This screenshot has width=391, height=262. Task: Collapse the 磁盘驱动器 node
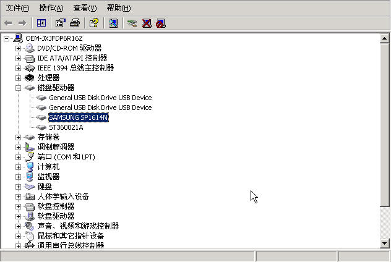click(18, 88)
